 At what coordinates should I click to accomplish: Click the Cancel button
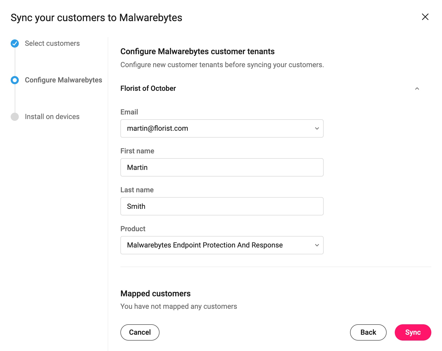click(140, 332)
